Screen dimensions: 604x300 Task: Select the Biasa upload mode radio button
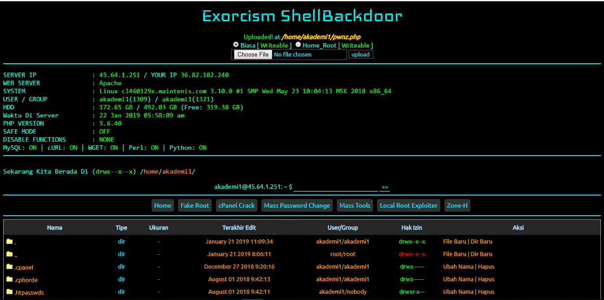(x=236, y=44)
